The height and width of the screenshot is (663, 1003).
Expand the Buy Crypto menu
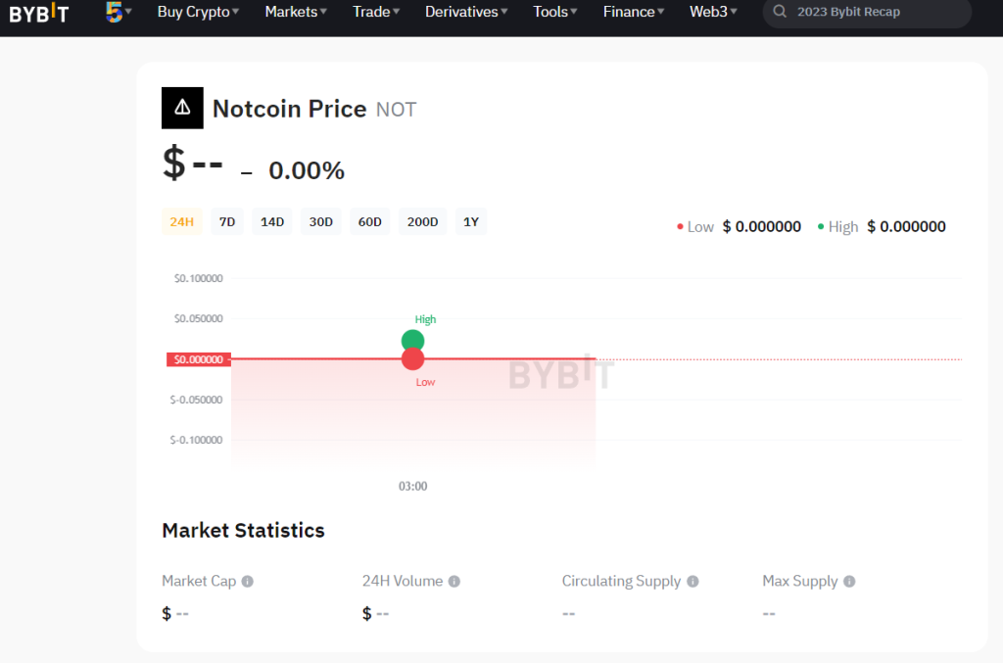pos(198,12)
